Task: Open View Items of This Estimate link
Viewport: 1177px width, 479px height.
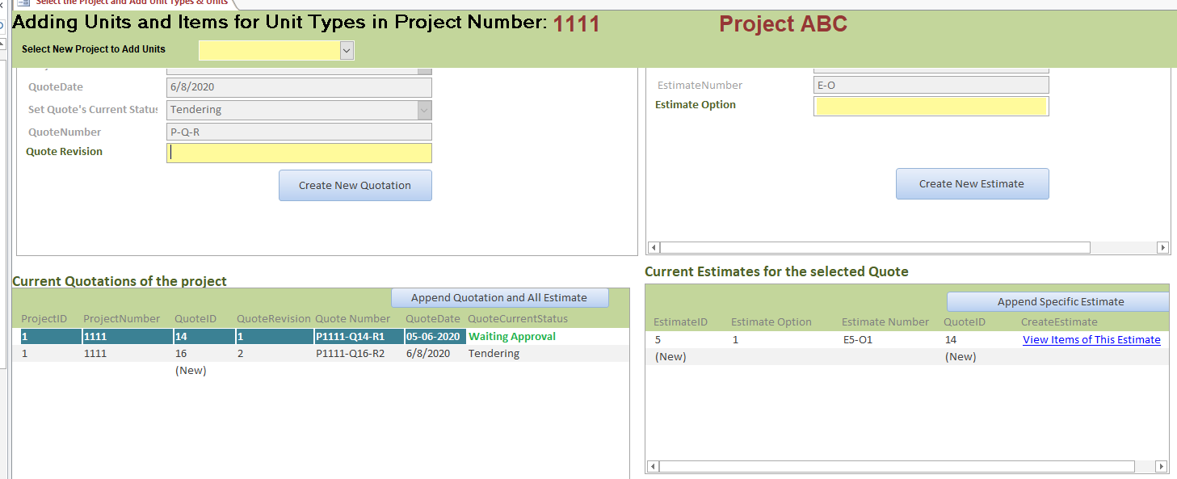Action: tap(1091, 340)
